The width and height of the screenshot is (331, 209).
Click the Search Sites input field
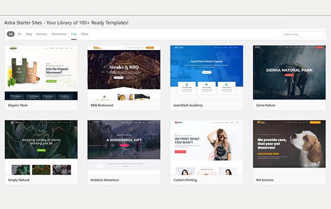(x=303, y=34)
